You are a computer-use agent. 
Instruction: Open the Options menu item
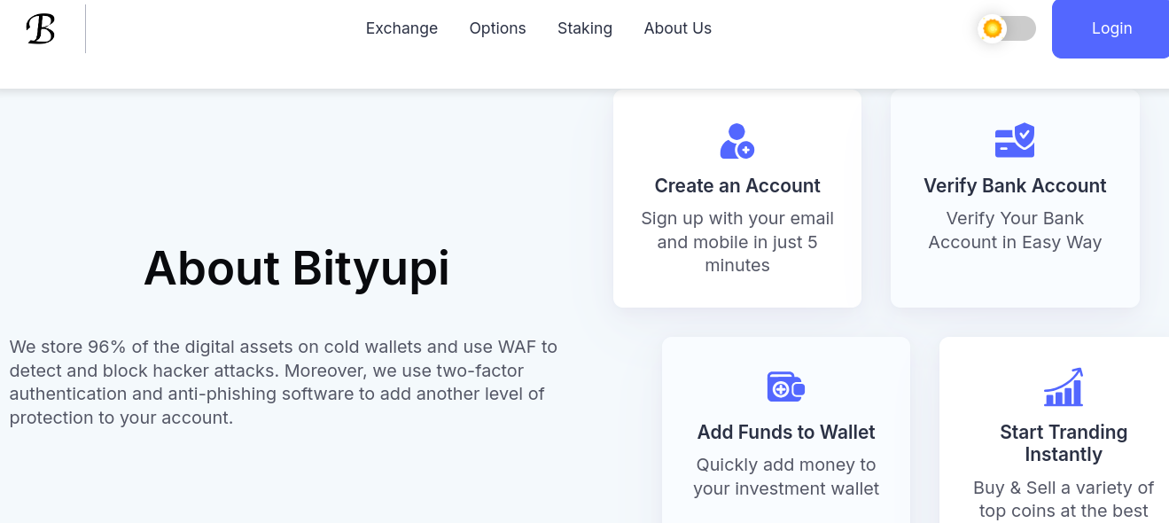[497, 28]
